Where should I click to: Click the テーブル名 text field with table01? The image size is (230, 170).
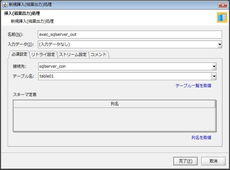click(124, 76)
